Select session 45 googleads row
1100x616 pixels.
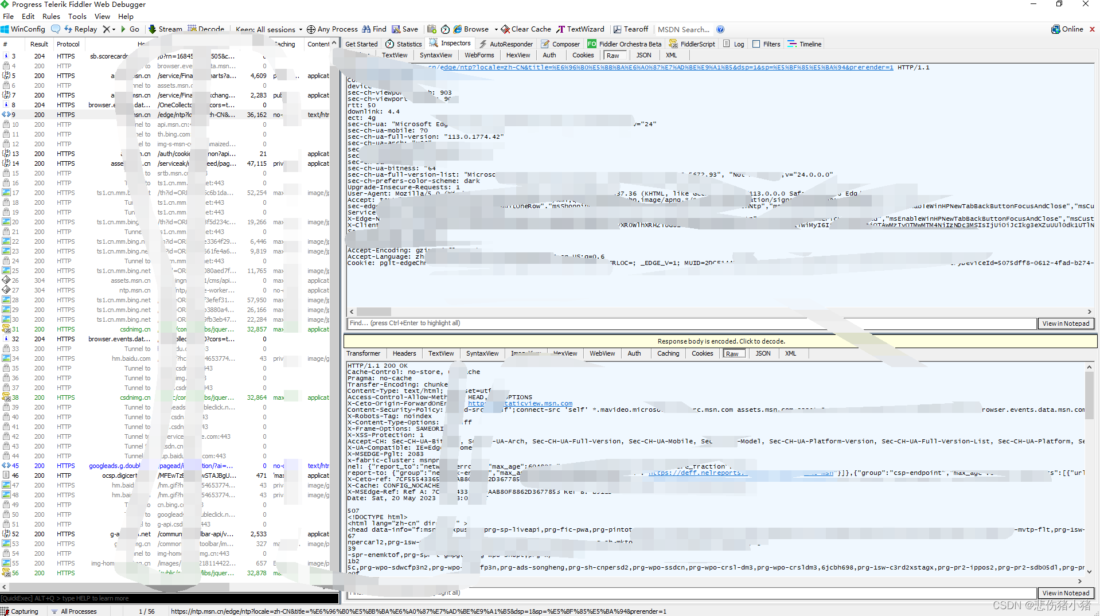(166, 466)
